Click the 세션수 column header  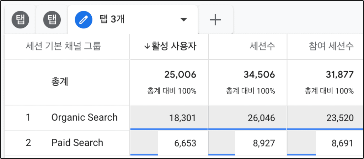(263, 47)
